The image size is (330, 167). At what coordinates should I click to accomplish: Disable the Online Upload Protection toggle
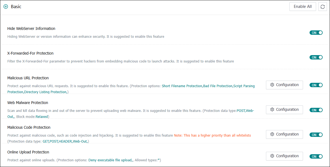[316, 156]
